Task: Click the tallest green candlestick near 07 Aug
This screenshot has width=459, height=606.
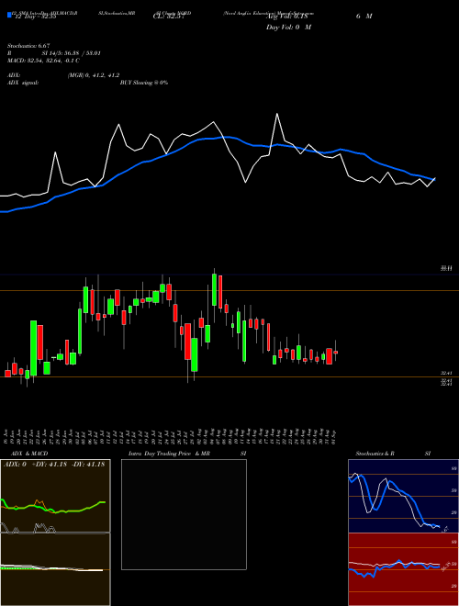Action: pos(214,290)
